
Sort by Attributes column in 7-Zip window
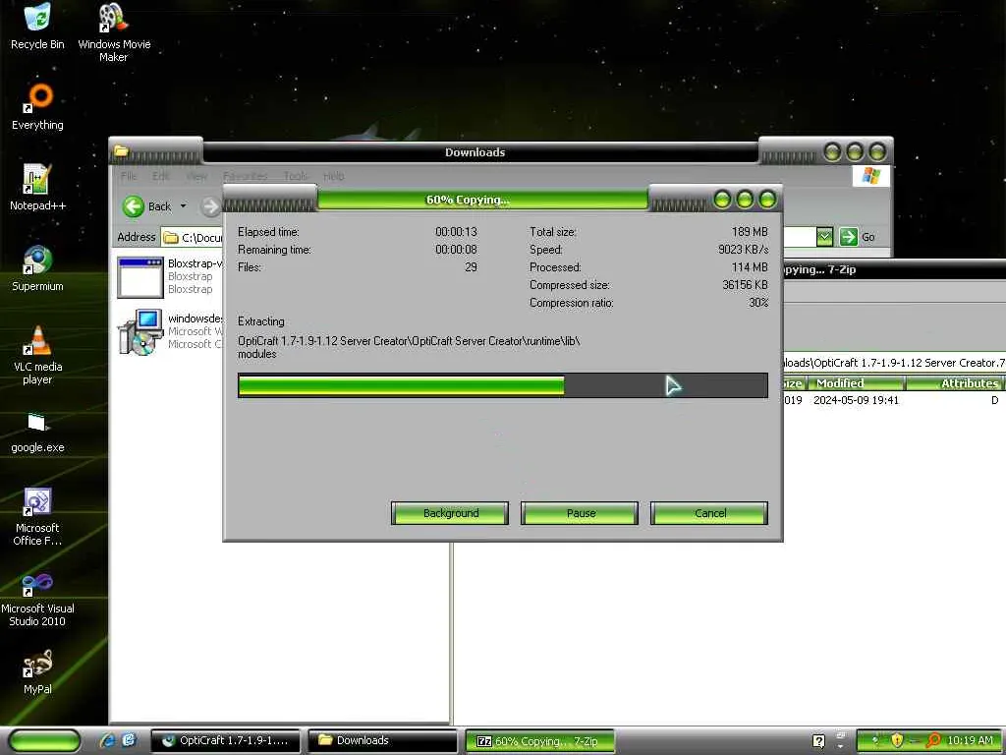coord(955,383)
